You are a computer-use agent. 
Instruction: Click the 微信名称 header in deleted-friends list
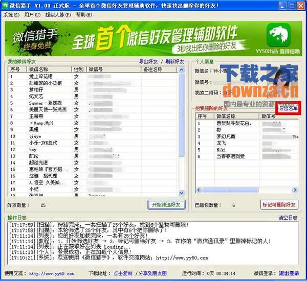pyautogui.click(x=236, y=116)
